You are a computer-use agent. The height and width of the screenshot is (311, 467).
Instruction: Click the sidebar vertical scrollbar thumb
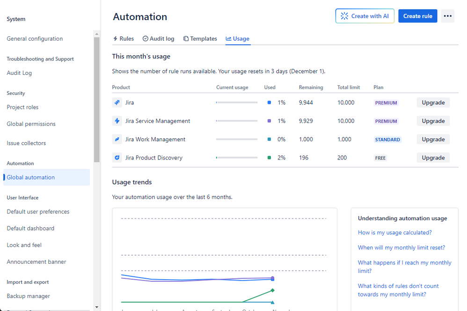96,100
